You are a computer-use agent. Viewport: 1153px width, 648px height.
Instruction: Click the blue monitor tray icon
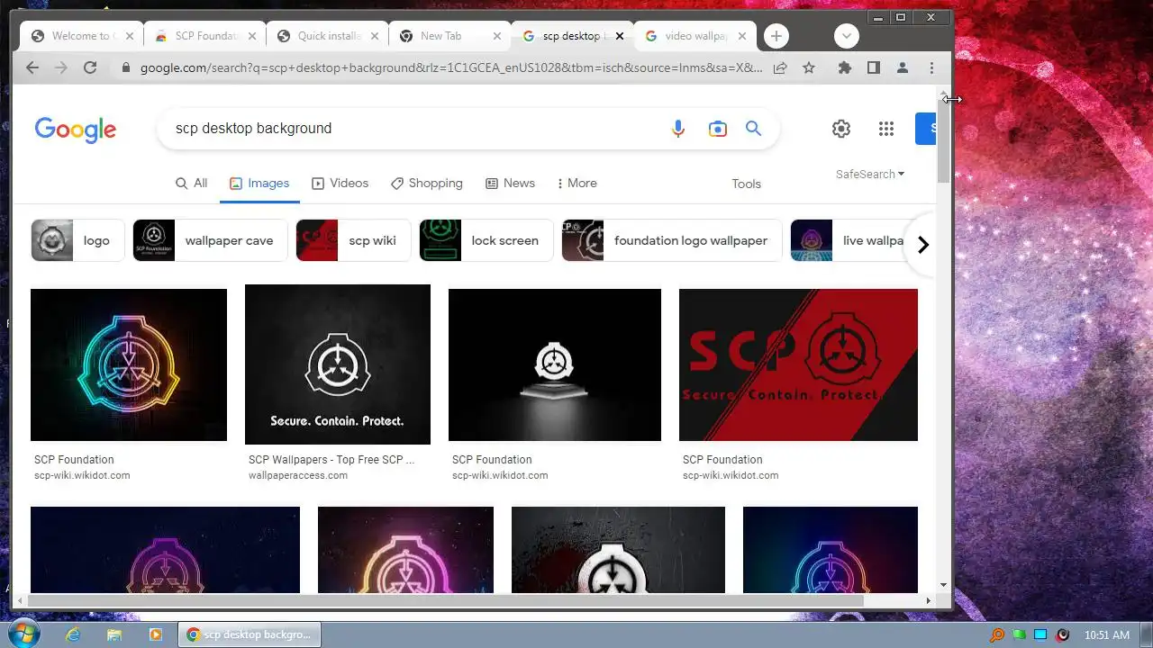1040,634
